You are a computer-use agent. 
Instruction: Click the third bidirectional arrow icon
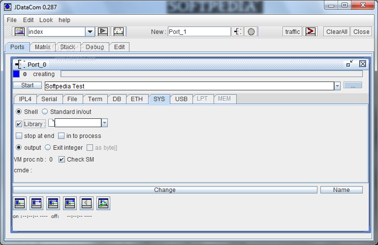pyautogui.click(x=53, y=203)
